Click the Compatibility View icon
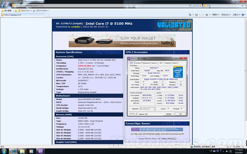This screenshot has height=154, width=247. (193, 6)
